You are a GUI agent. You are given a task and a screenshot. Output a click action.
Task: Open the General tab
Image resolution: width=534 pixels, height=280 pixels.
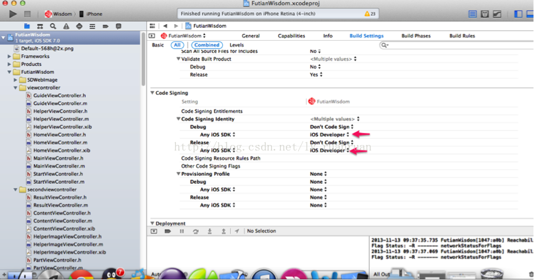tap(251, 36)
